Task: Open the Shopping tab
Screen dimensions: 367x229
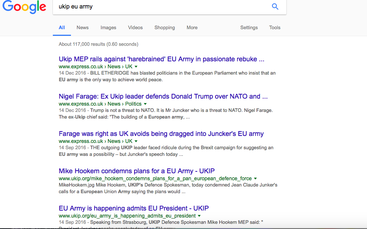Action: (164, 28)
